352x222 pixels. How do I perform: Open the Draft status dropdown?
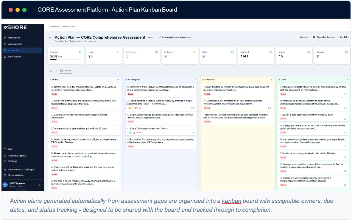click(x=152, y=37)
